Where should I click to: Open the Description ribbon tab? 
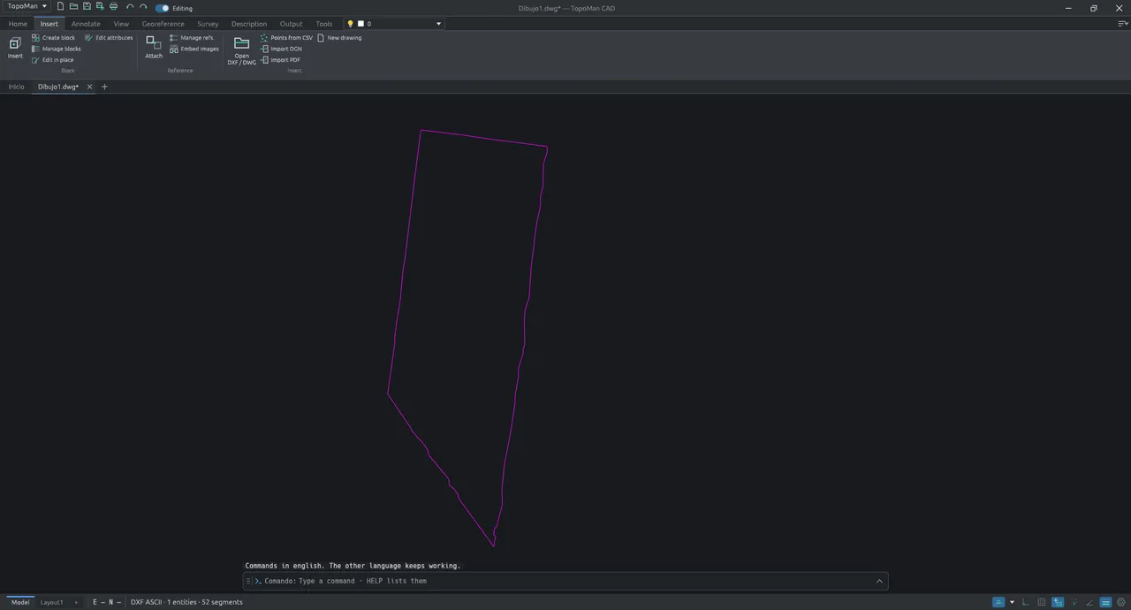249,24
